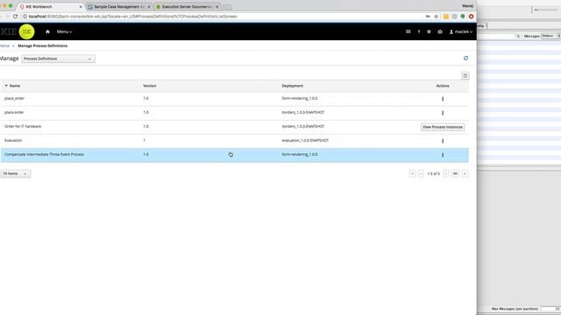Screen dimensions: 561x315
Task: Click evaluation_1.0.0-SNAPSHOT deployment cell
Action: [x=305, y=140]
